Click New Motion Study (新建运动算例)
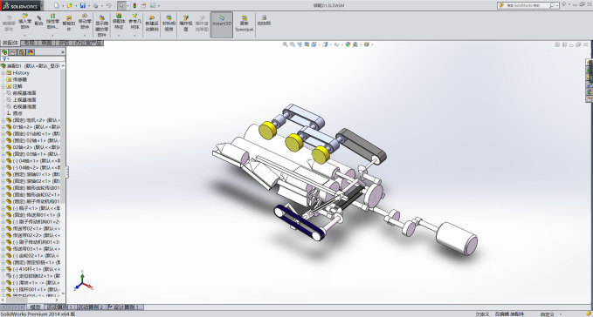The width and height of the screenshot is (593, 317). click(x=152, y=24)
